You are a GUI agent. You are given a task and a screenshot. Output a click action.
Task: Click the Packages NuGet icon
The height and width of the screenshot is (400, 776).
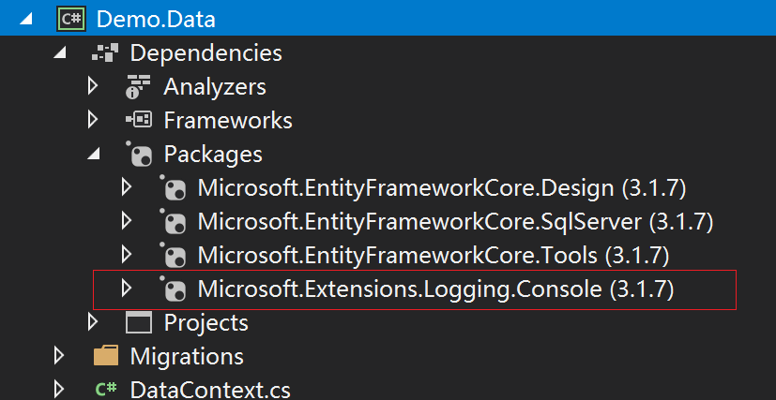[138, 154]
